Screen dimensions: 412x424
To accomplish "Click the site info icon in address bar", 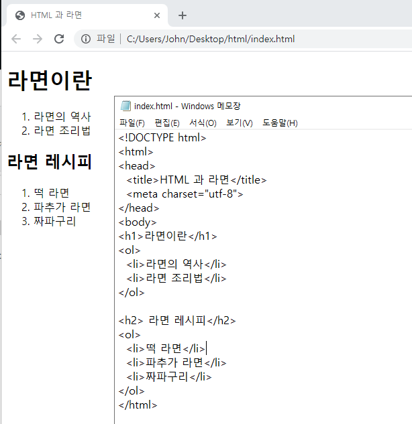I will [86, 39].
